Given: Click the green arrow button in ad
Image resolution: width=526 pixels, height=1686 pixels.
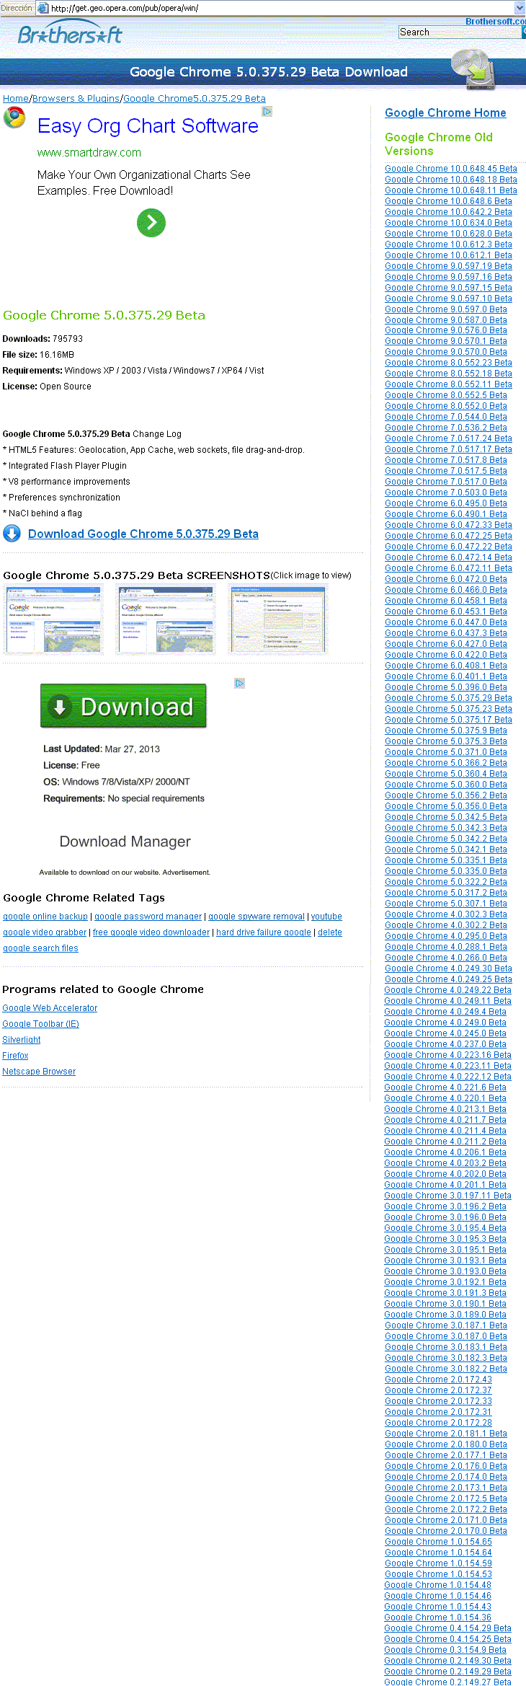Looking at the screenshot, I should click(x=151, y=223).
